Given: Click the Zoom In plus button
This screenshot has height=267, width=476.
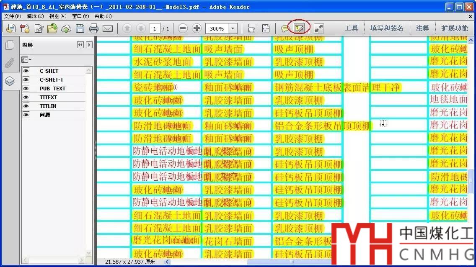Looking at the screenshot, I should pos(197,28).
